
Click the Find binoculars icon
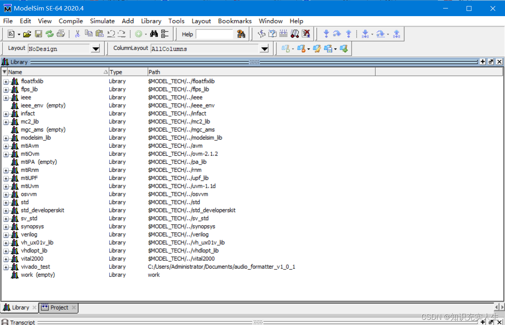pyautogui.click(x=154, y=34)
